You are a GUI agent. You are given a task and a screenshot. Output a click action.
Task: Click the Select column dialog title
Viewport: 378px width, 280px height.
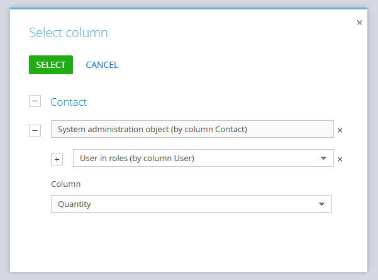(68, 33)
